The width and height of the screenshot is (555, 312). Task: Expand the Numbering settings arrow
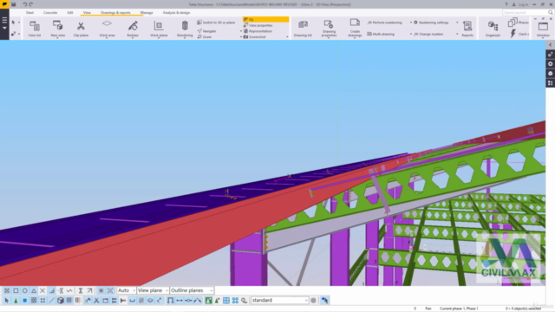pos(457,23)
